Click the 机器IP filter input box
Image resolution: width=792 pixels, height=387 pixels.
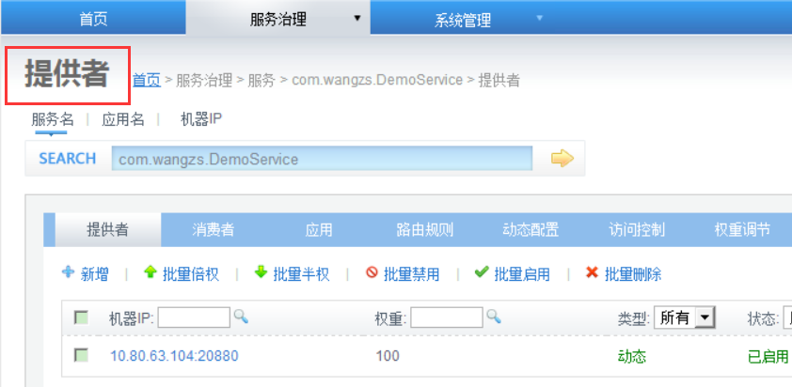pyautogui.click(x=194, y=317)
